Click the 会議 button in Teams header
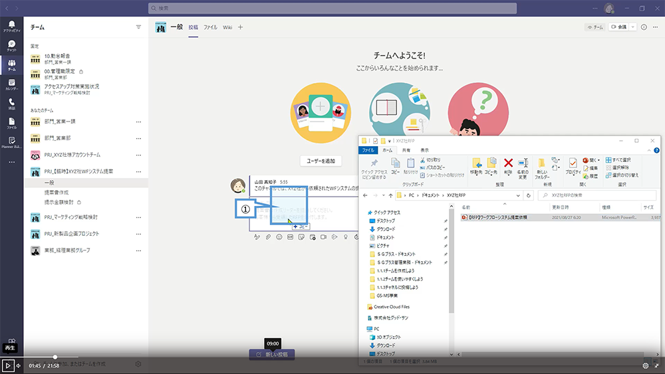Viewport: 665px width, 374px height. coord(618,27)
